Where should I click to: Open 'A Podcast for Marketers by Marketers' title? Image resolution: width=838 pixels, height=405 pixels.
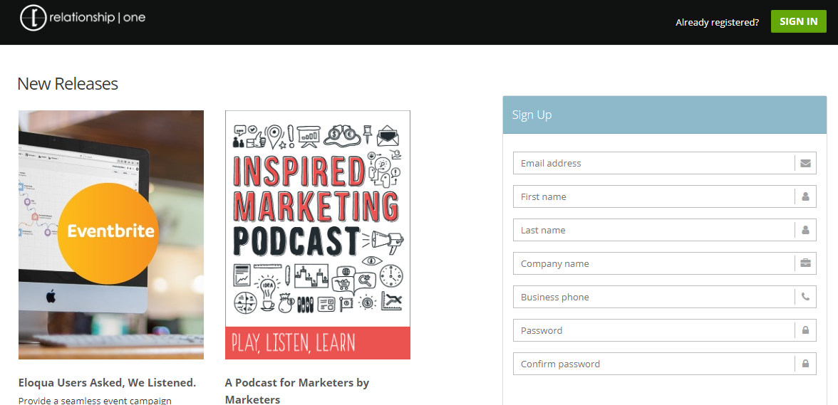pos(297,391)
